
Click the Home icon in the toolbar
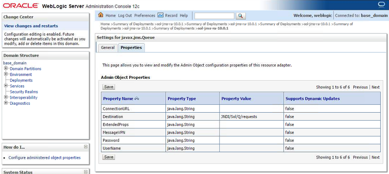coord(101,15)
